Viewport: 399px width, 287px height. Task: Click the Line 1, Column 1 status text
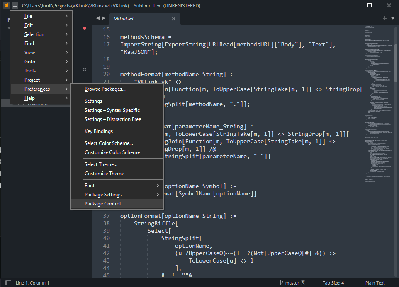pyautogui.click(x=32, y=283)
